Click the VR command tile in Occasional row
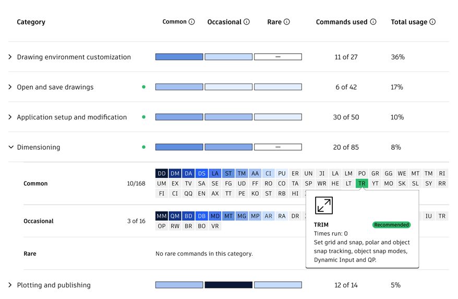 point(215,226)
